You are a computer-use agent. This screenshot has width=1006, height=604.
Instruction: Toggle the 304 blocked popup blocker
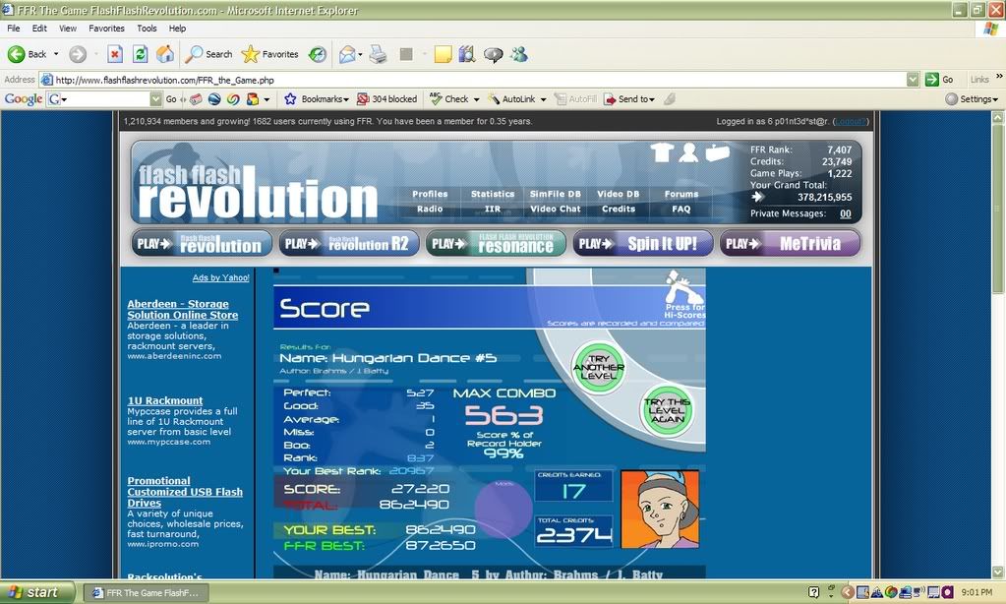386,99
